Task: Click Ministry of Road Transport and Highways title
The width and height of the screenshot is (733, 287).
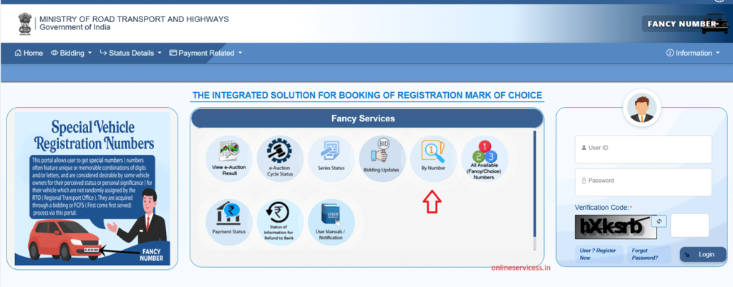Action: click(134, 19)
